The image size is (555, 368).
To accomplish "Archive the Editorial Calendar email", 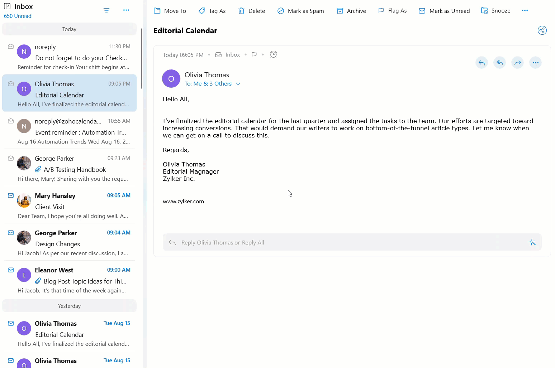I will click(x=351, y=11).
